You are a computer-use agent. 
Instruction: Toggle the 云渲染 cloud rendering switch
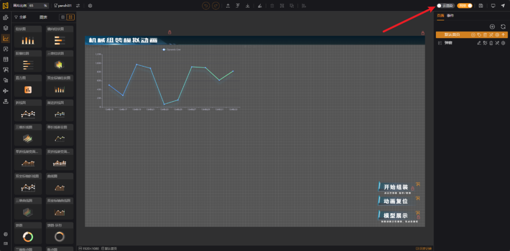[x=446, y=6]
